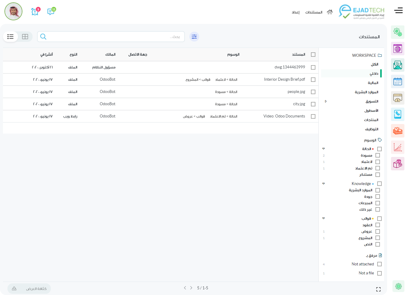Open activity notifications clock icon
The height and width of the screenshot is (295, 408).
point(35,12)
